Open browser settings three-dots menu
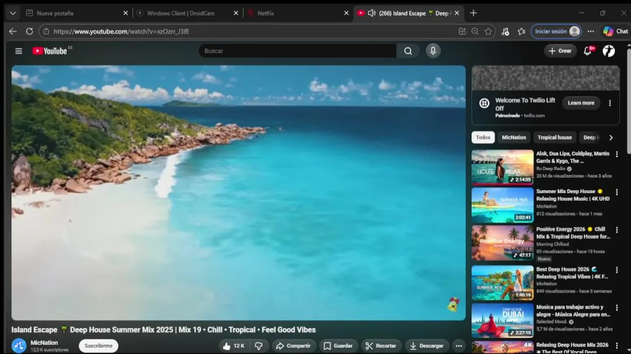 (x=591, y=31)
